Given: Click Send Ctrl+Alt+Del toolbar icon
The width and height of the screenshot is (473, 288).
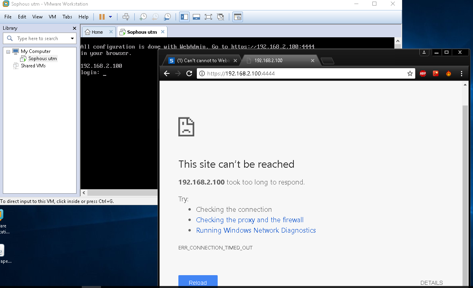Looking at the screenshot, I should pos(126,17).
